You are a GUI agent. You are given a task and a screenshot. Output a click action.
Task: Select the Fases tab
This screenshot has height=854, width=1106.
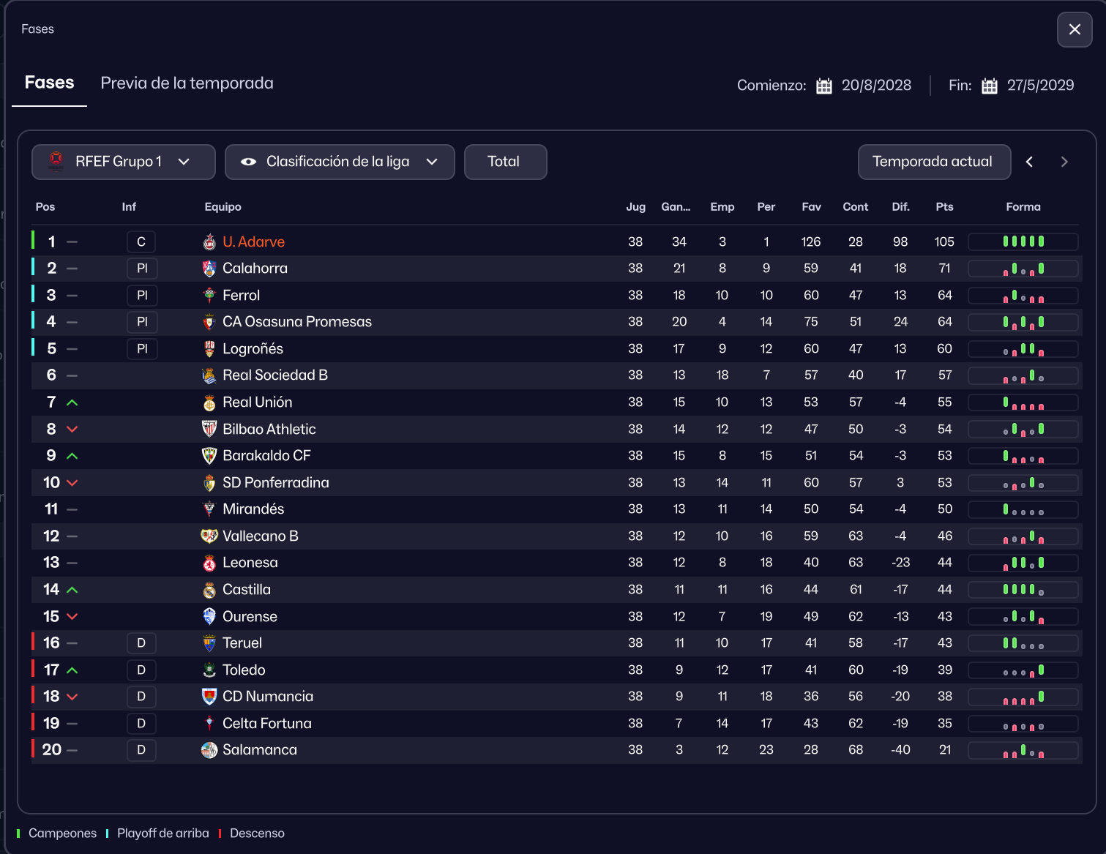click(x=49, y=83)
